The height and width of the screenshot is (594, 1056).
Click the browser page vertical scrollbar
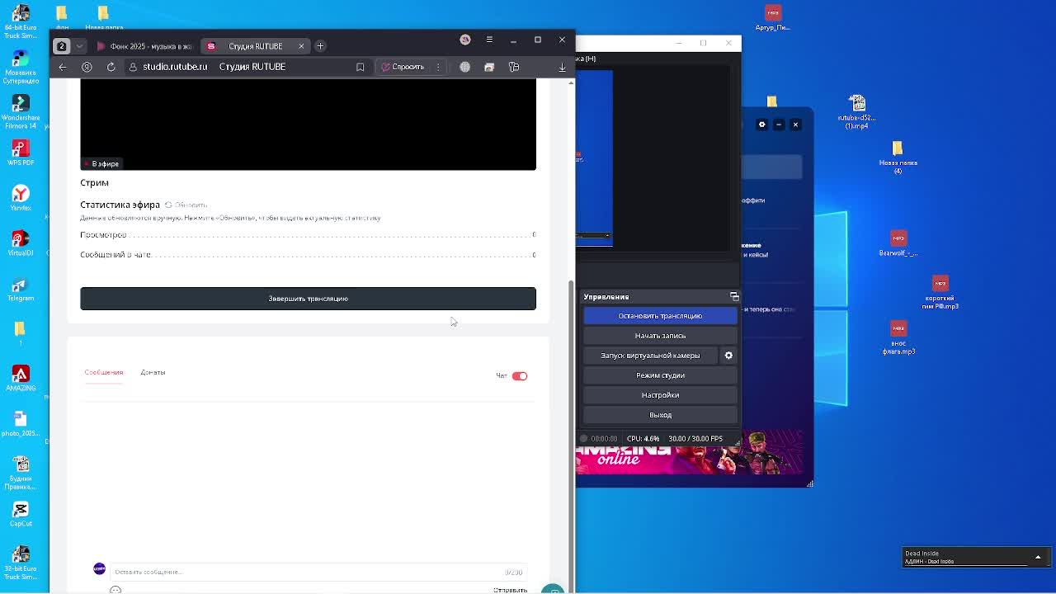570,437
